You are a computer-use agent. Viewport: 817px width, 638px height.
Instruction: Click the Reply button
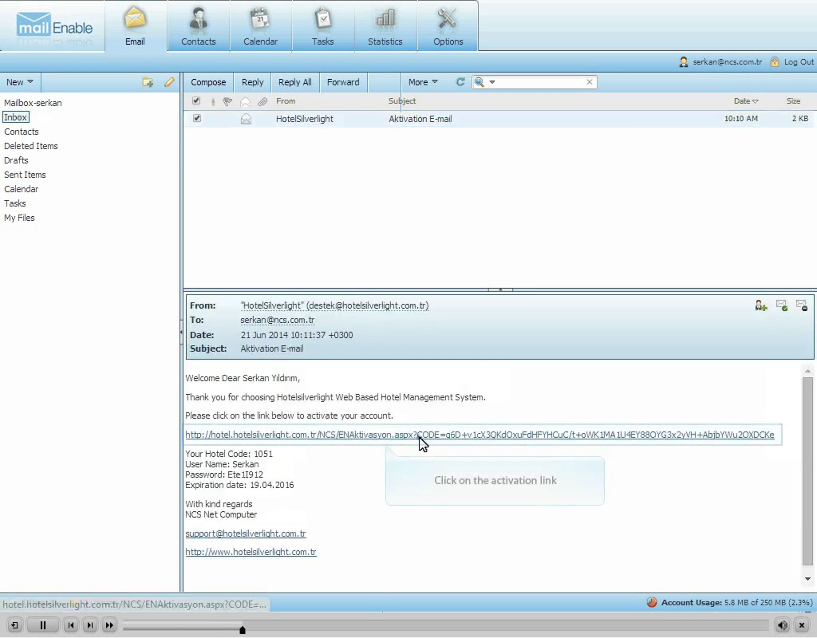click(x=253, y=82)
